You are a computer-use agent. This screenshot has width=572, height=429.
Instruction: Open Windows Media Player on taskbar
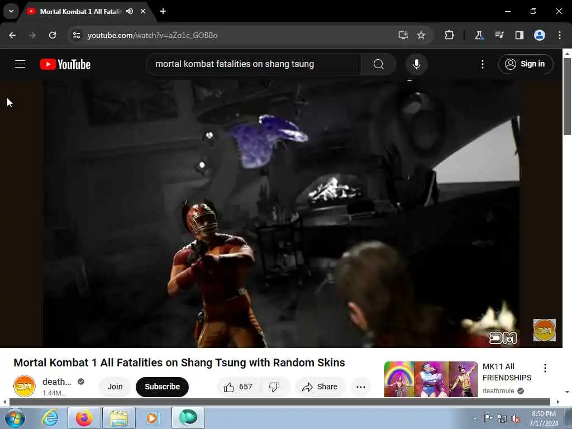point(152,418)
